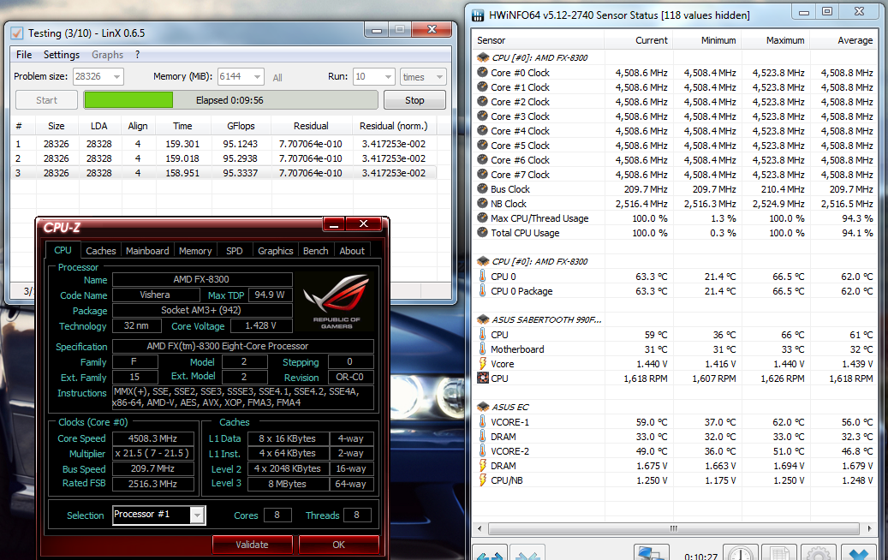
Task: Open the Processor #1 selection dropdown in CPU-Z
Action: [x=197, y=515]
